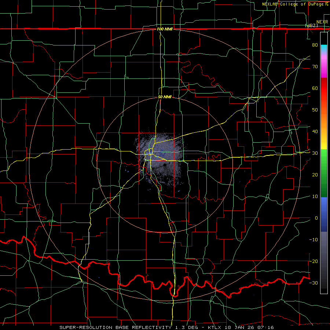
Task: Select the -30 value on the dBZ scale
Action: click(313, 283)
